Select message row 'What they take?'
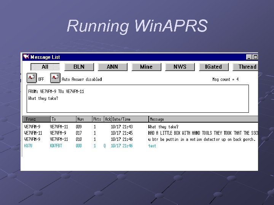This screenshot has width=274, height=205. (140, 127)
